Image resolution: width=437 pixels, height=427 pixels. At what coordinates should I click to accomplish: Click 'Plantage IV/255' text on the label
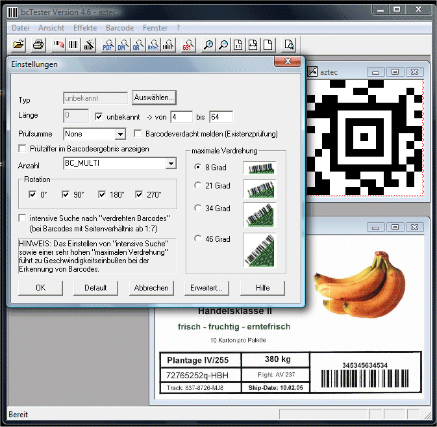coord(197,360)
